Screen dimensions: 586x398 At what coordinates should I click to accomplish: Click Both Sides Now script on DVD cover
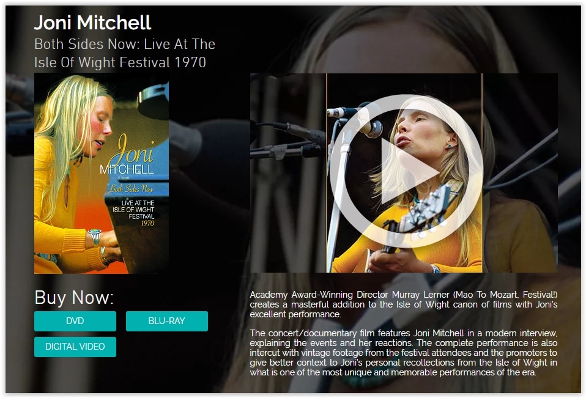(x=131, y=188)
